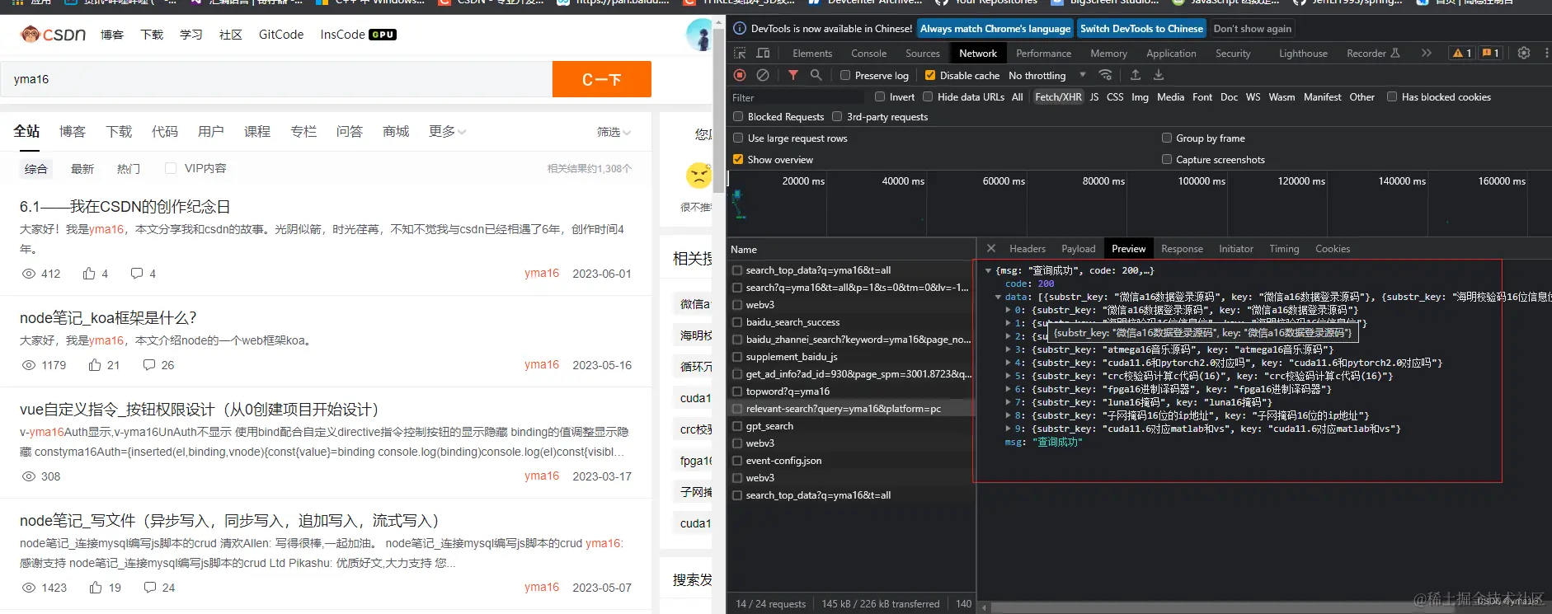Click the DevTools info notice icon
This screenshot has height=614, width=1552.
click(x=740, y=29)
